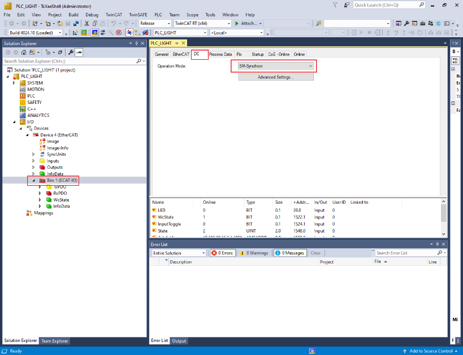Open the Operation Mode SM-Synchron dropdown

point(274,66)
